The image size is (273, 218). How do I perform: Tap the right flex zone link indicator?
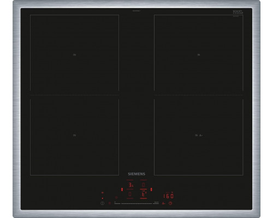(x=151, y=190)
